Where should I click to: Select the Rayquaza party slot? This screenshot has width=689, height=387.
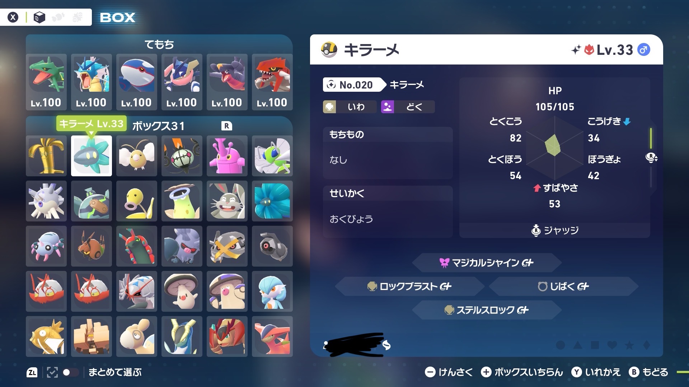pyautogui.click(x=46, y=82)
